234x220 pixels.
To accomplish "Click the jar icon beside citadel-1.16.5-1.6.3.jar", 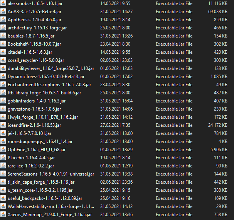I will [3, 52].
